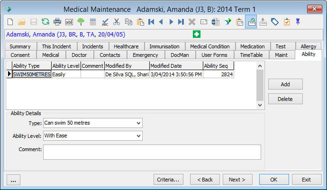327x190 pixels.
Task: Click the green medical cross icon
Action: point(197,34)
